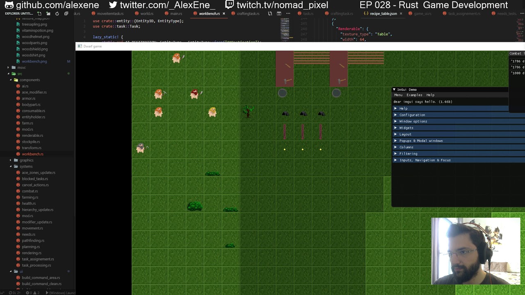Select the green tree sprite in game
This screenshot has height=295, width=525.
coord(248,111)
